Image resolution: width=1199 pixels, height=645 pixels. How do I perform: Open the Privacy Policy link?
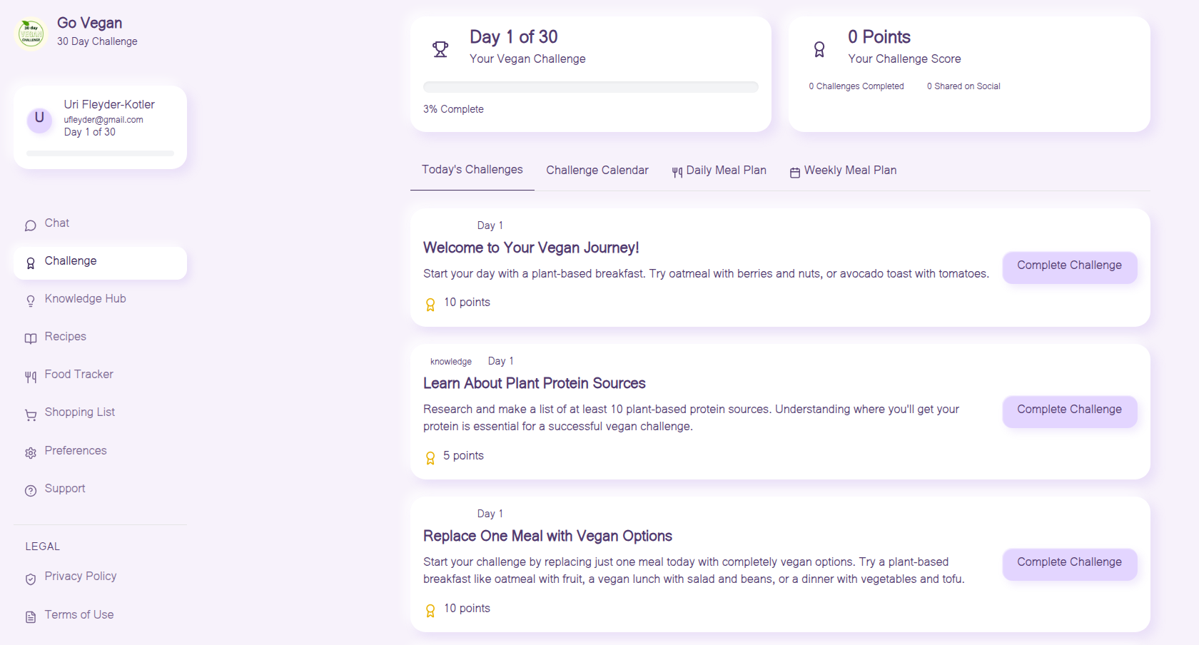(x=80, y=576)
